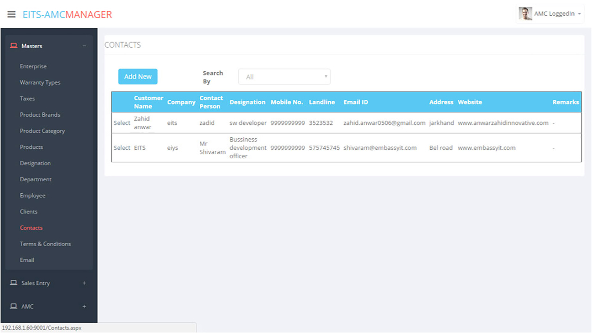The image size is (592, 333).
Task: Open the Search By dropdown
Action: pos(284,77)
